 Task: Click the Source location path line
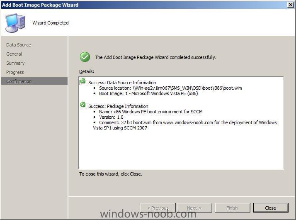[170, 88]
